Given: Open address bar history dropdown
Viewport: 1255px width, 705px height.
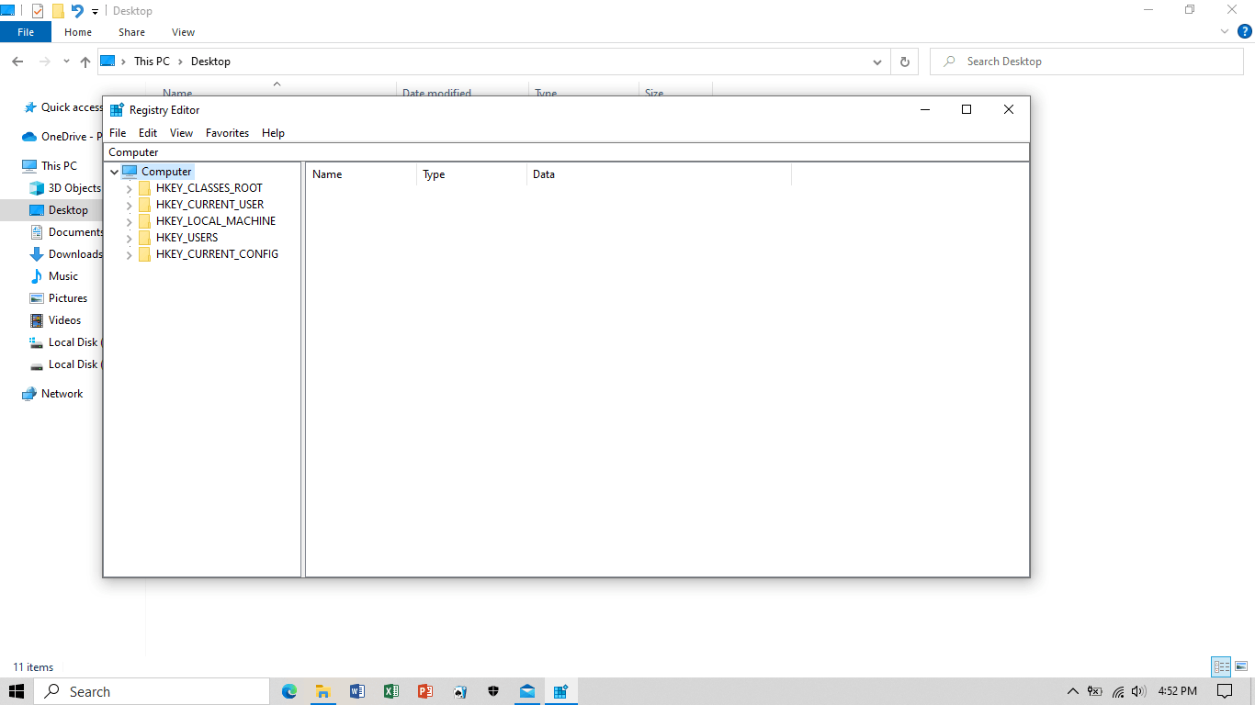Looking at the screenshot, I should click(877, 62).
